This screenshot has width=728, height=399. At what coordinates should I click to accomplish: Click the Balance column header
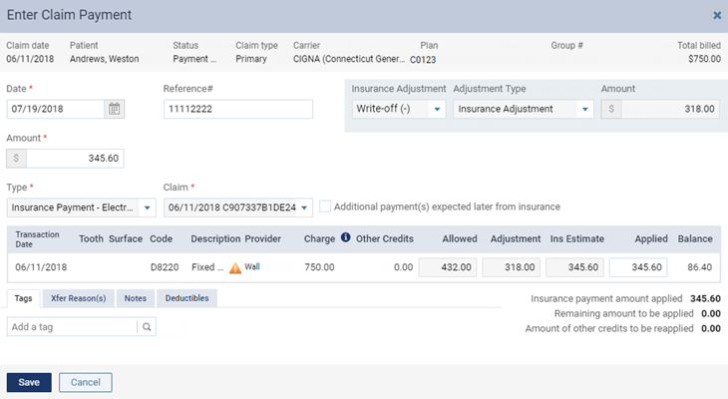[695, 238]
